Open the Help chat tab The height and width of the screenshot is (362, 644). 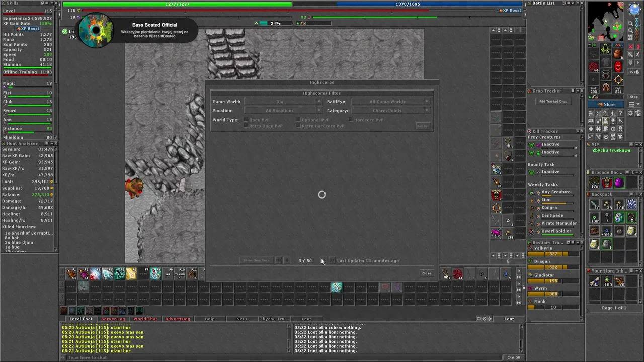click(210, 319)
